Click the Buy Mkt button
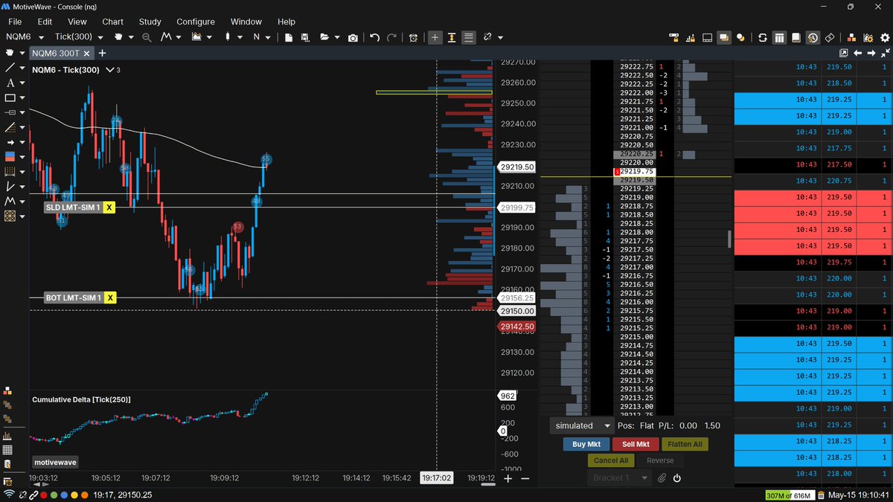 (586, 444)
